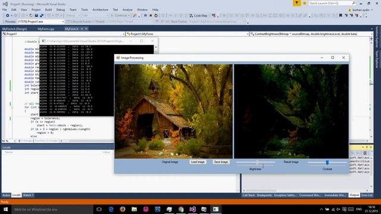Screen dimensions: 381x214
Task: Open the Windows Start menu
Action: coord(5,209)
